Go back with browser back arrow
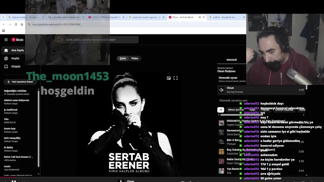 (4, 25)
